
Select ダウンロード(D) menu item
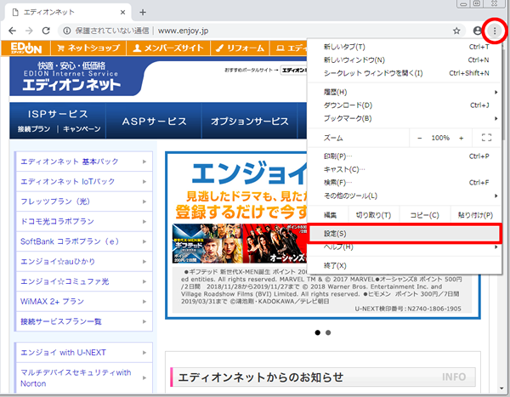[405, 105]
